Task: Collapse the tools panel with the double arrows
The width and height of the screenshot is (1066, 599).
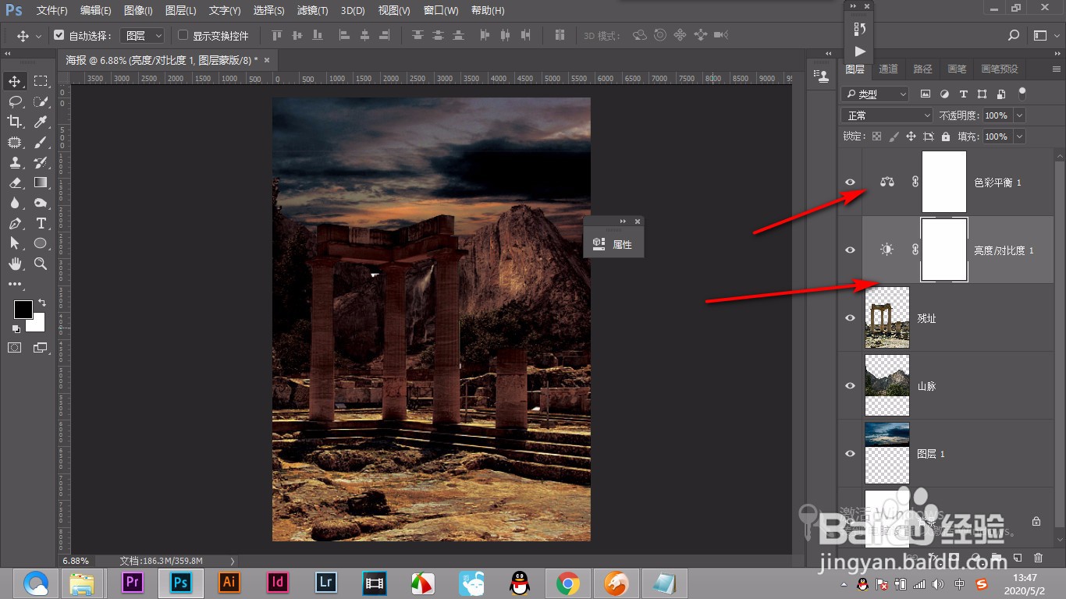Action: (8, 54)
